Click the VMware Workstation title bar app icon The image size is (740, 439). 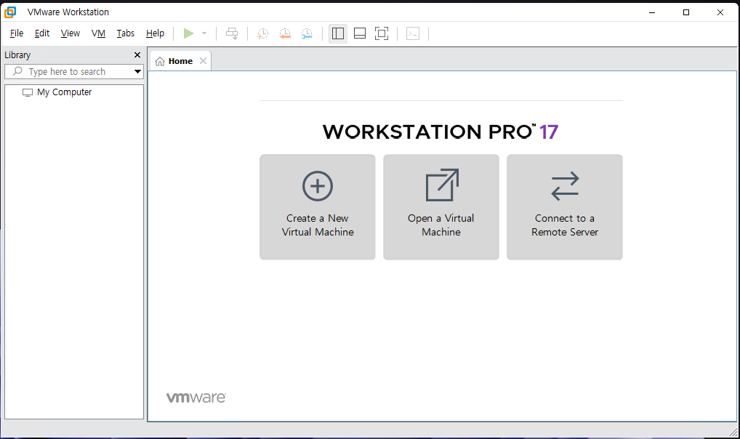click(x=10, y=12)
